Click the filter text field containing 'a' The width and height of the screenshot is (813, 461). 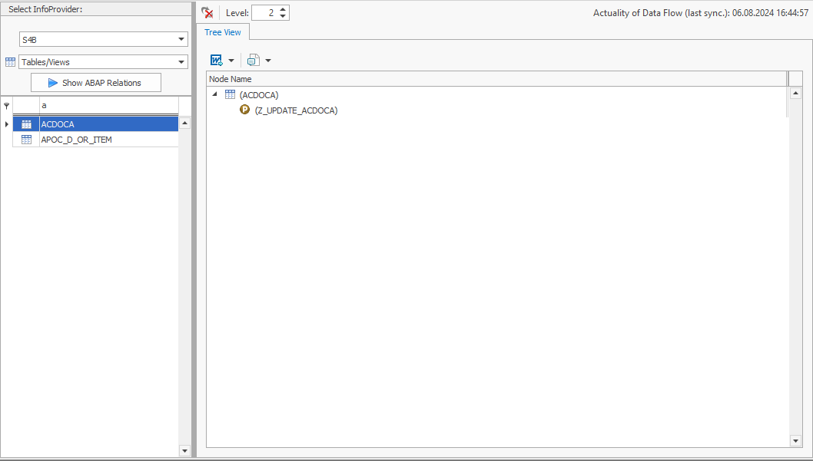108,105
